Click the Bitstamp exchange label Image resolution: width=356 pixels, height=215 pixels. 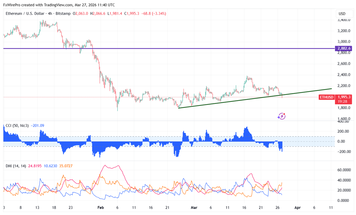[x=63, y=13]
